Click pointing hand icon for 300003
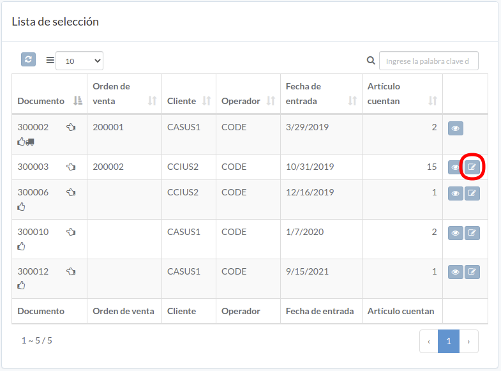501x371 pixels. (71, 167)
